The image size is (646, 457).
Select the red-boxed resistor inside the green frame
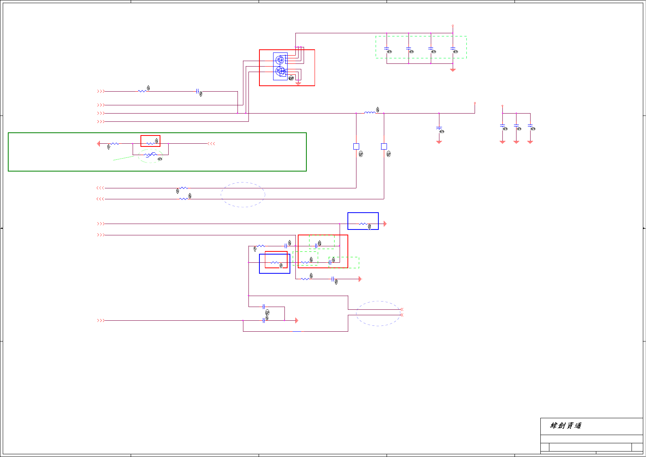[x=151, y=143]
